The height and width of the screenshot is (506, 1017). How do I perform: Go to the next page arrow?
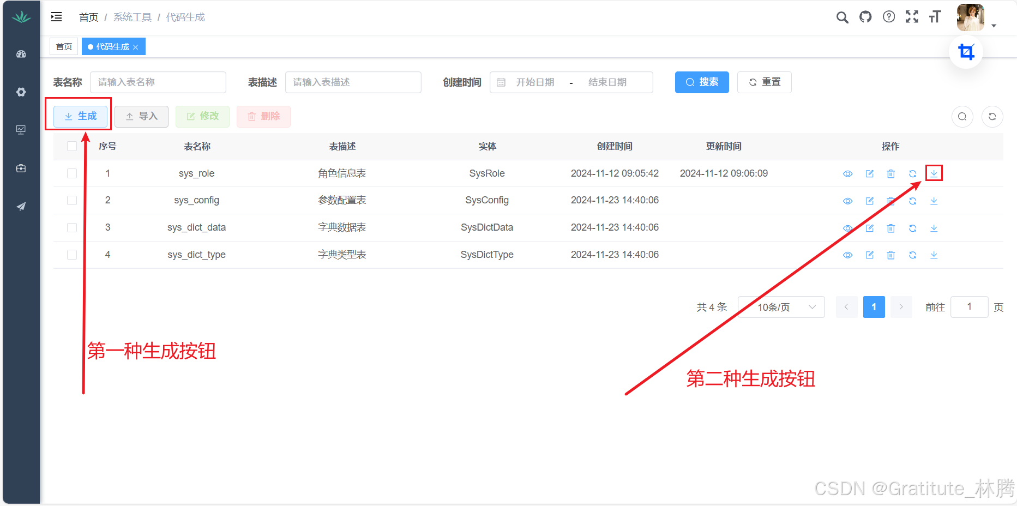click(901, 307)
